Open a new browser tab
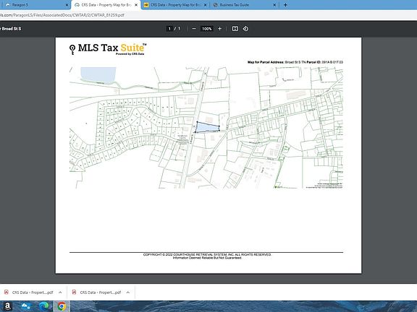This screenshot has height=312, width=417. point(285,5)
